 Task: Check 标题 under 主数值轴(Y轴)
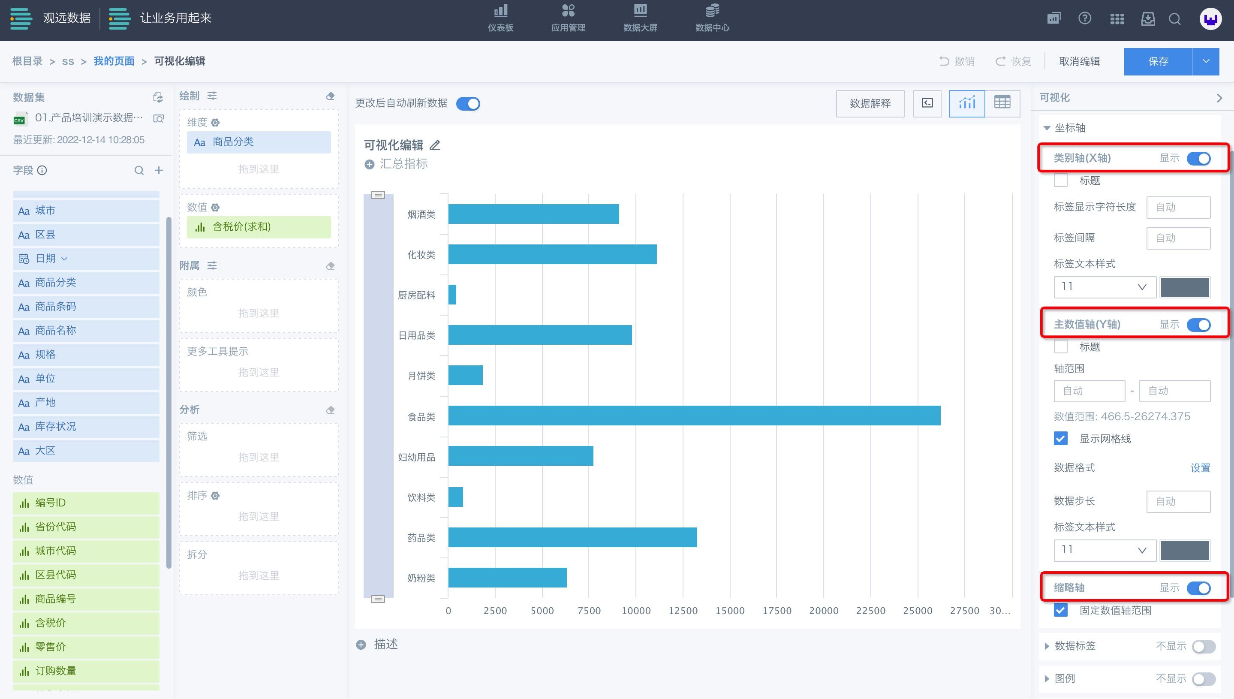click(x=1060, y=346)
